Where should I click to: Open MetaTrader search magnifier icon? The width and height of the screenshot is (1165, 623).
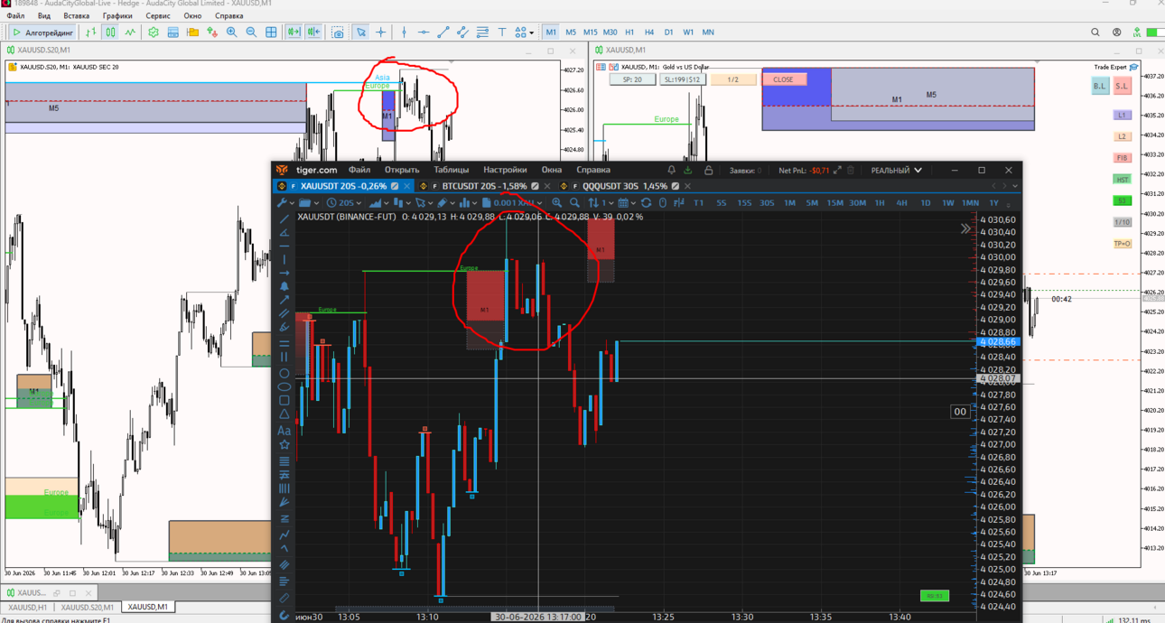click(1095, 33)
